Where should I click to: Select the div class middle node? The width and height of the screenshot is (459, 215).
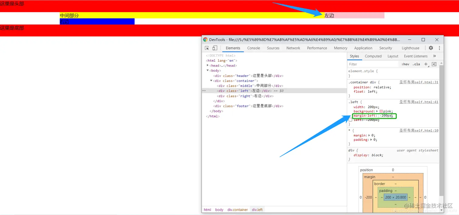[250, 86]
